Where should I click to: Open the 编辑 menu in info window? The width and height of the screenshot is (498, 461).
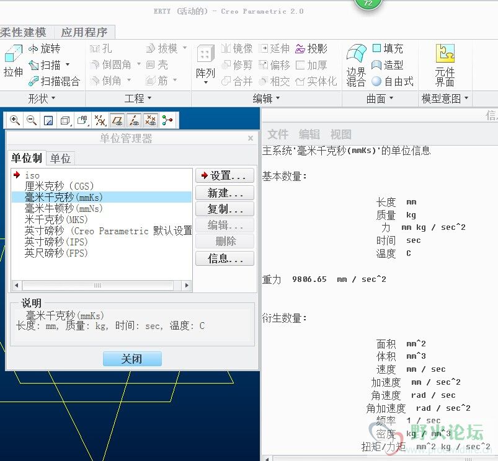tap(309, 134)
